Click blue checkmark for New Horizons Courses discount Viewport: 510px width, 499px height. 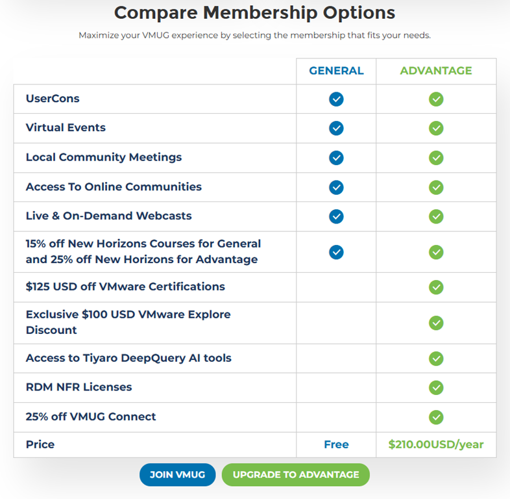[336, 252]
